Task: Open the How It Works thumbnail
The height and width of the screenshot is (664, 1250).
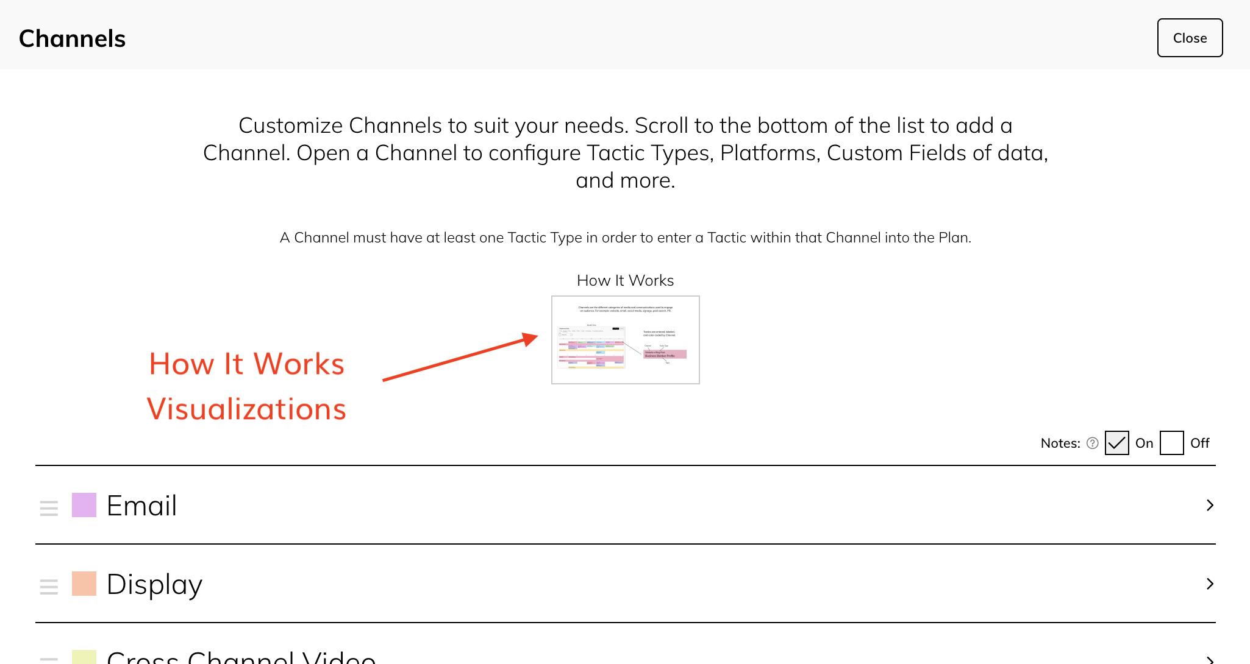Action: point(625,340)
